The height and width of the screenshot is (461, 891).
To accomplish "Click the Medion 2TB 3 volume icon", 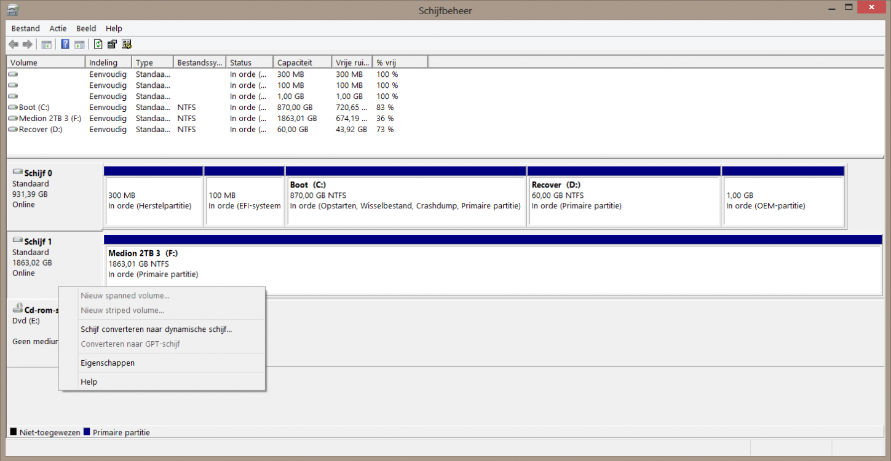I will [13, 118].
